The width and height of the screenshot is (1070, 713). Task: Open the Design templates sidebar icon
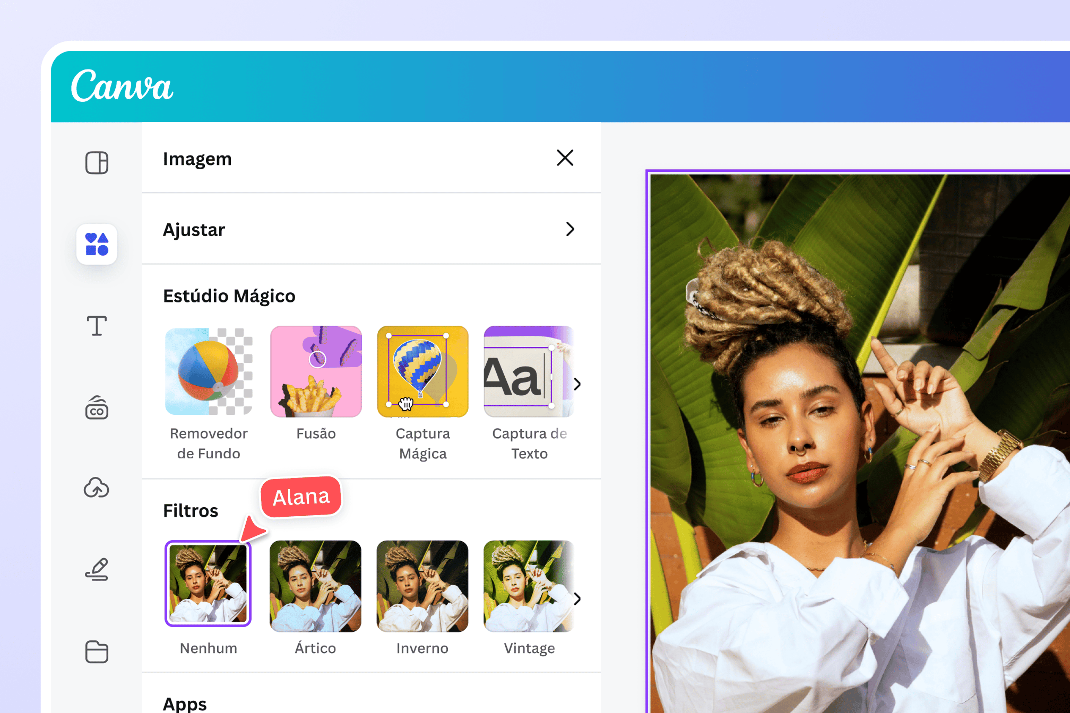96,163
